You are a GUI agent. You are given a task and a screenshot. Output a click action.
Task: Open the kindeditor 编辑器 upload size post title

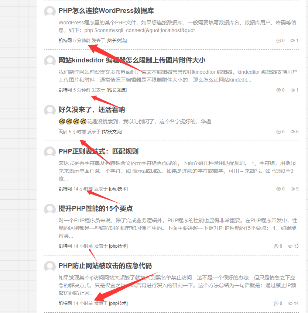(x=132, y=60)
